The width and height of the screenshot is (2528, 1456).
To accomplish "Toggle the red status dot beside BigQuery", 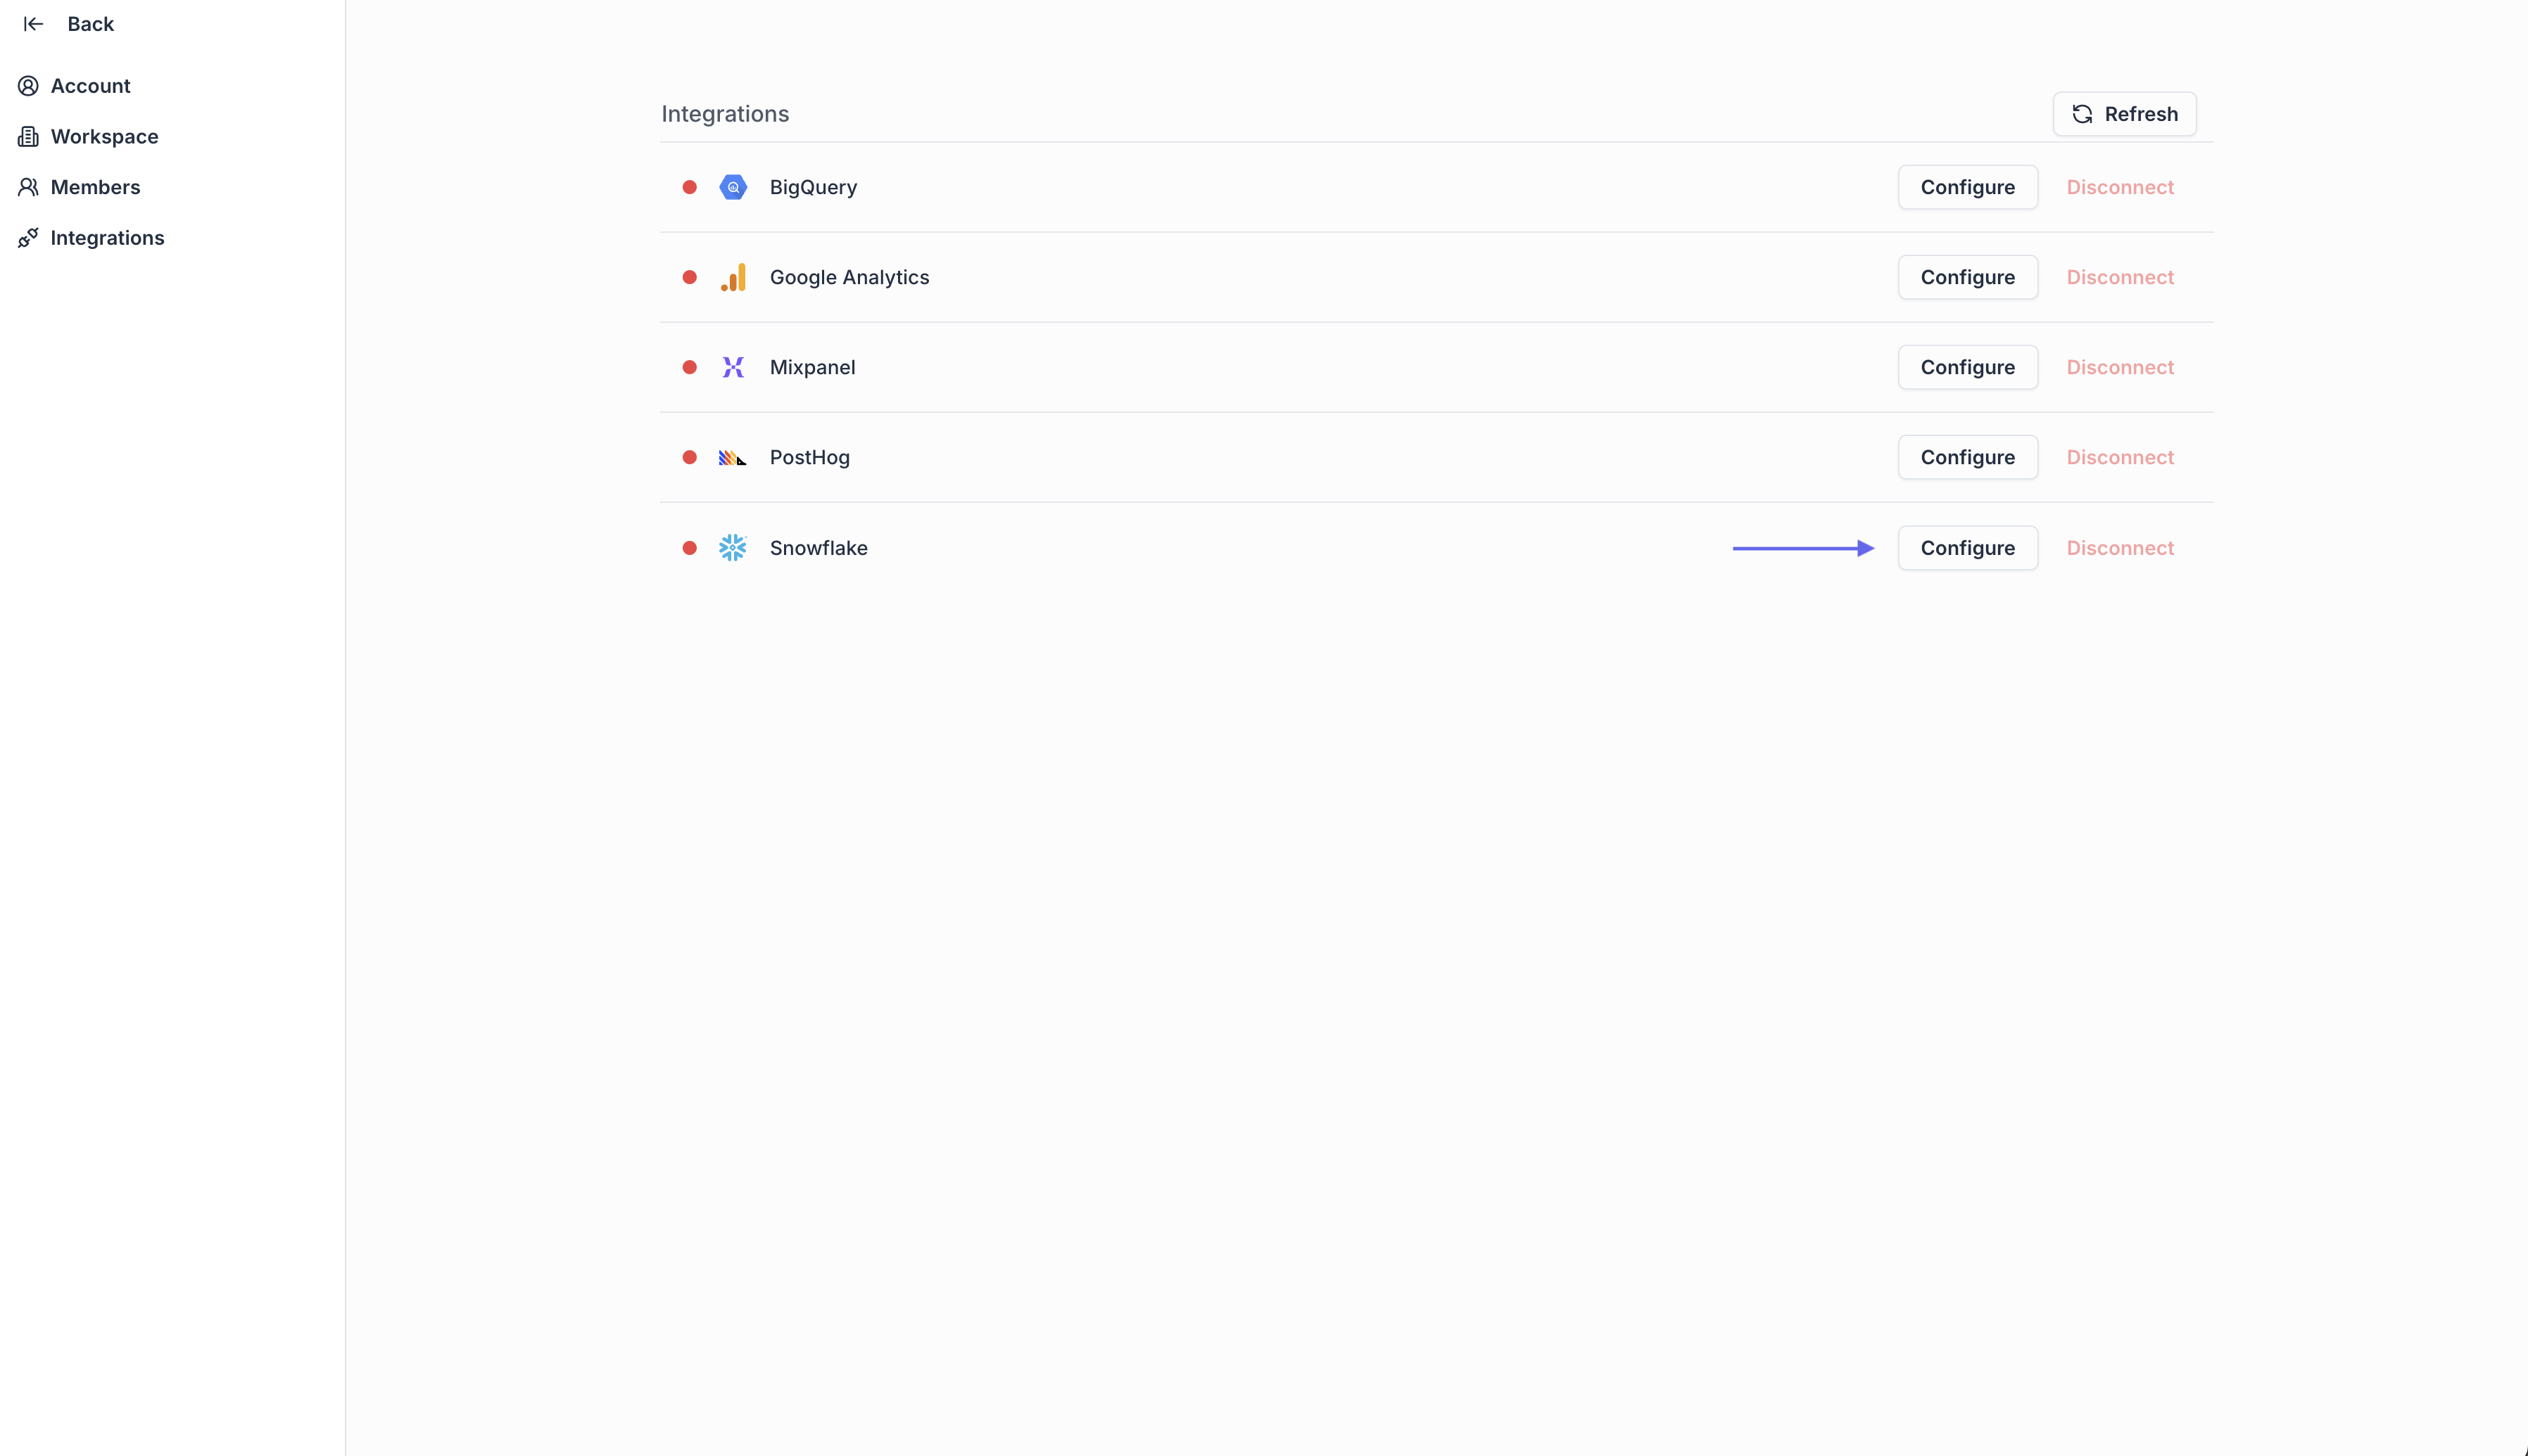I will tap(689, 187).
